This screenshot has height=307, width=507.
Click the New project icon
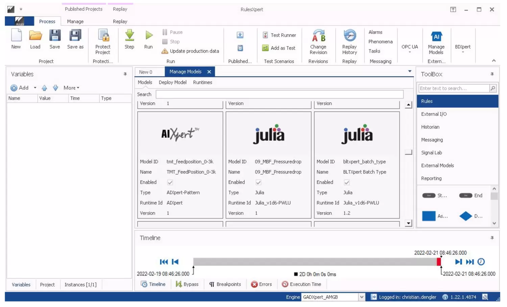point(16,35)
